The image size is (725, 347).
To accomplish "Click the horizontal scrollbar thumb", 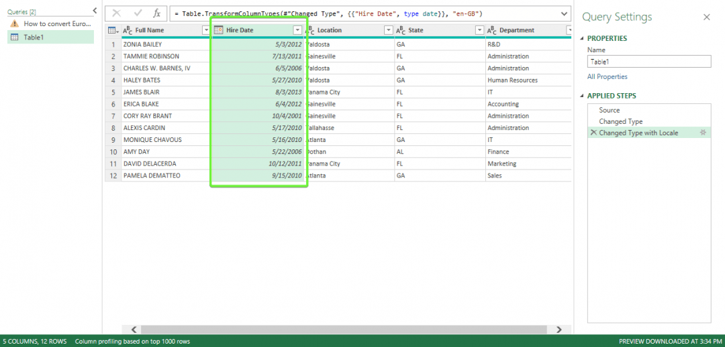I will (344, 330).
